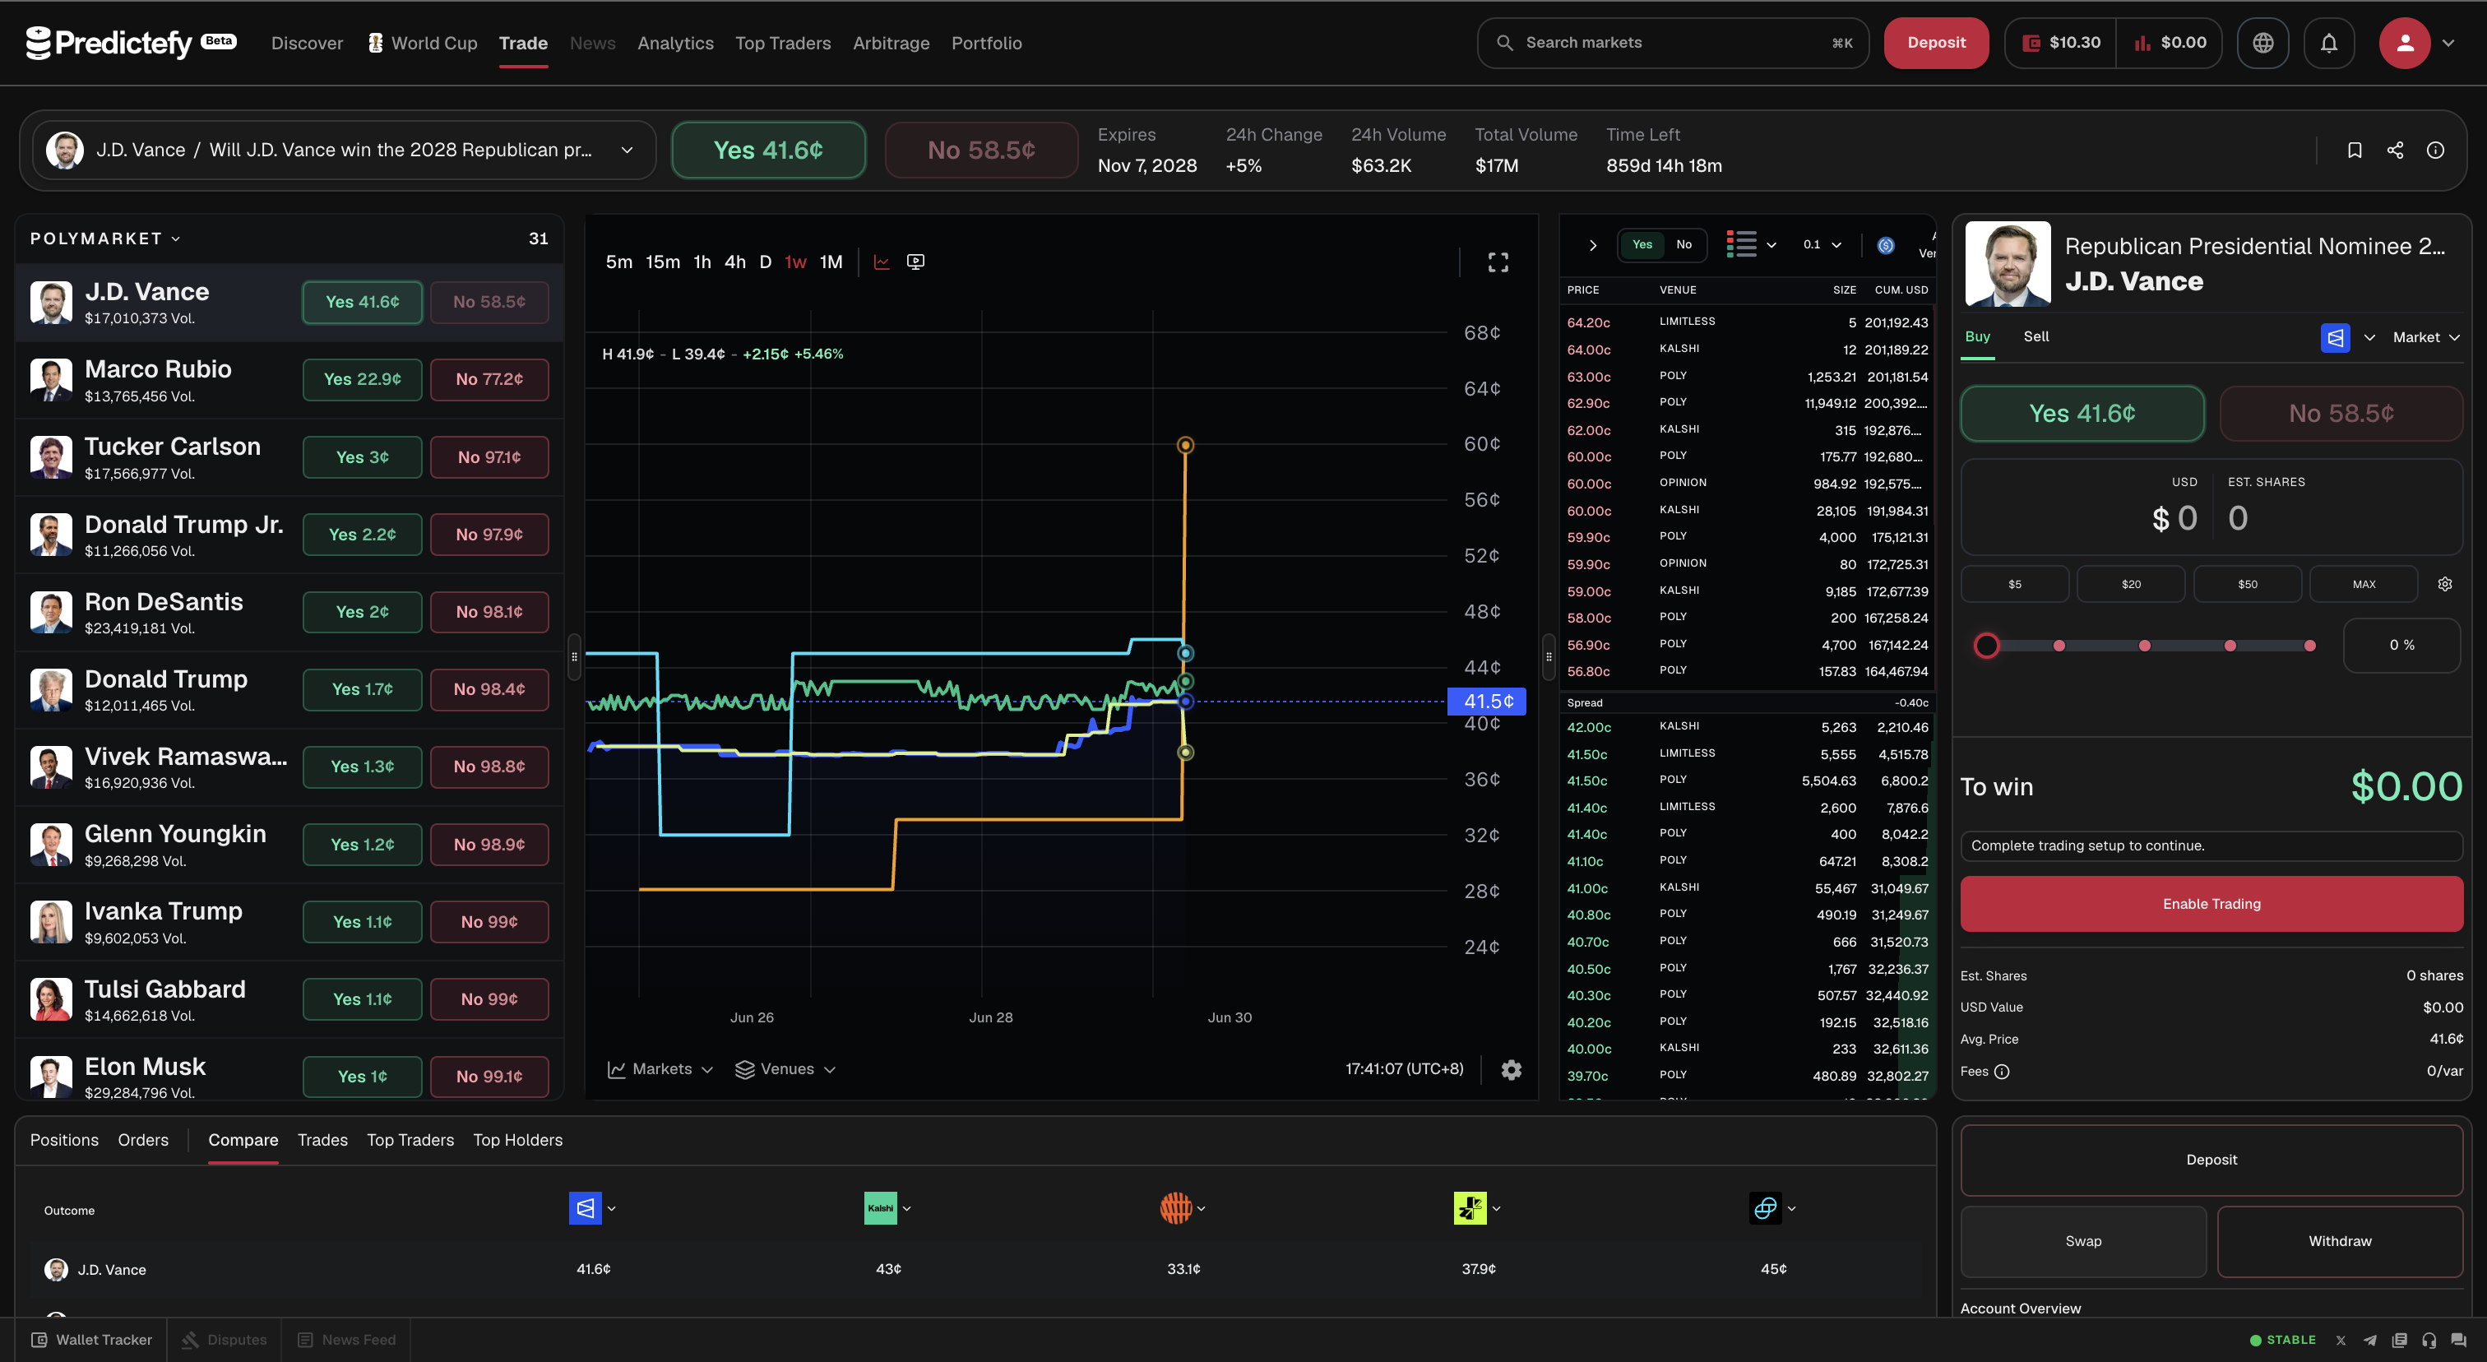
Task: Open Telegram link icon
Action: point(2369,1340)
